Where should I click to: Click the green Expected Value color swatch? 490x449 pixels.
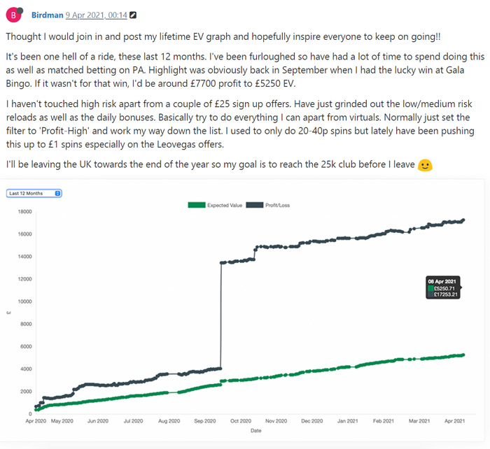[x=197, y=205]
